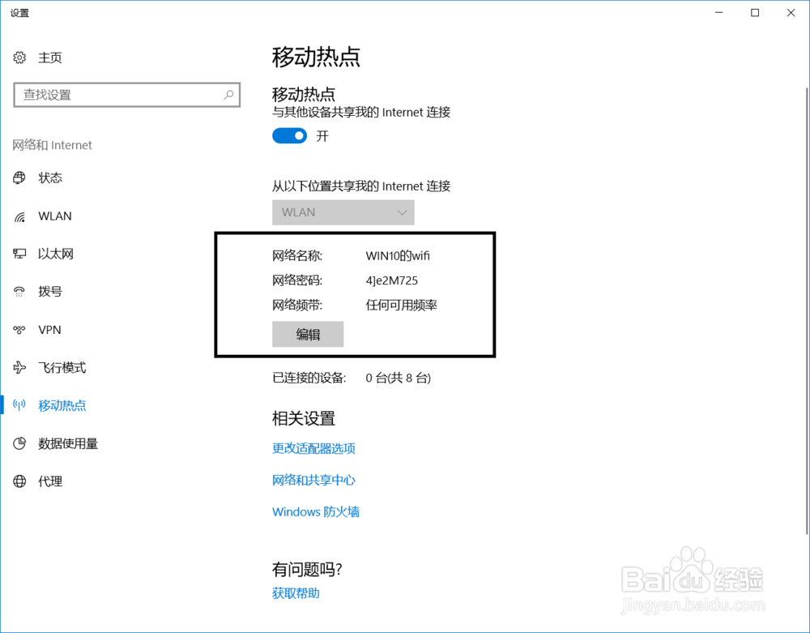Open the WLAN sharing source dropdown
This screenshot has width=810, height=633.
(343, 212)
